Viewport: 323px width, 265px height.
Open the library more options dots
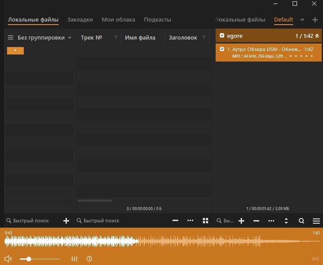[x=191, y=221]
